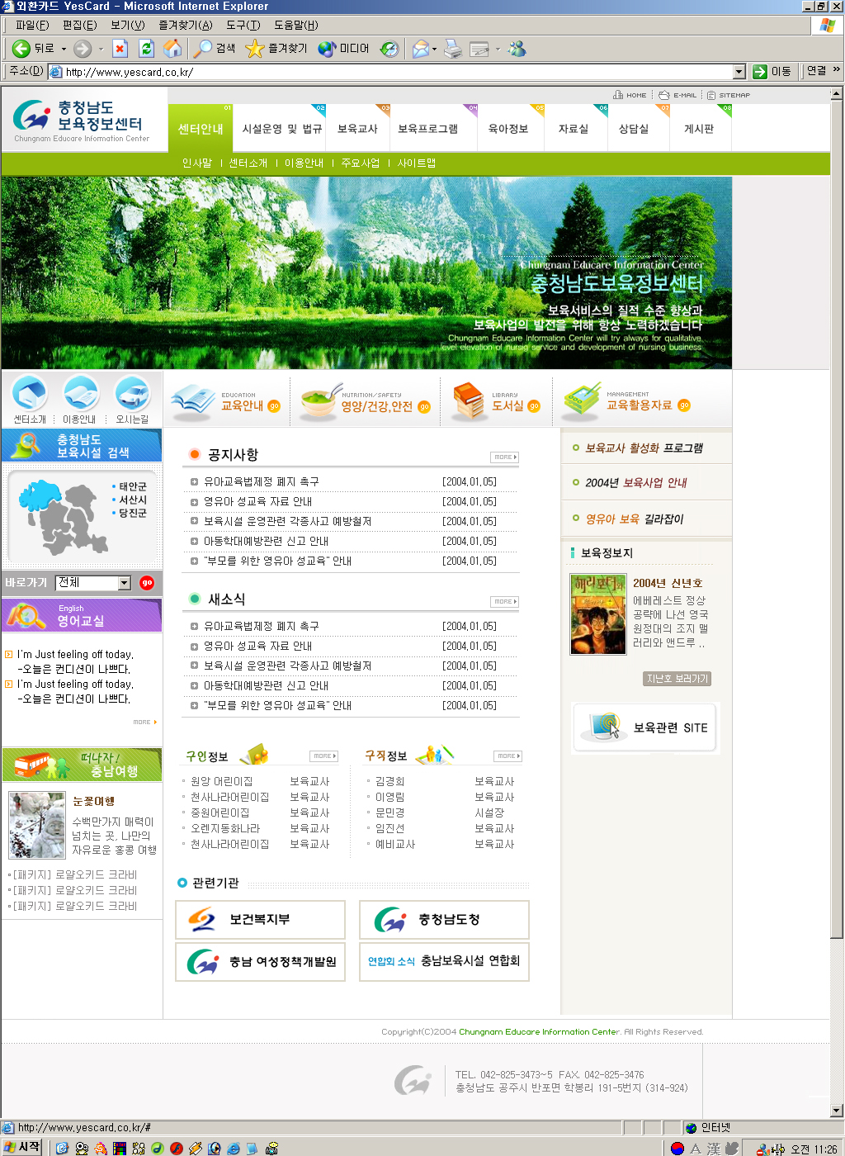This screenshot has height=1156, width=845.
Task: Click the vertical scrollbar down arrow
Action: click(x=836, y=1111)
